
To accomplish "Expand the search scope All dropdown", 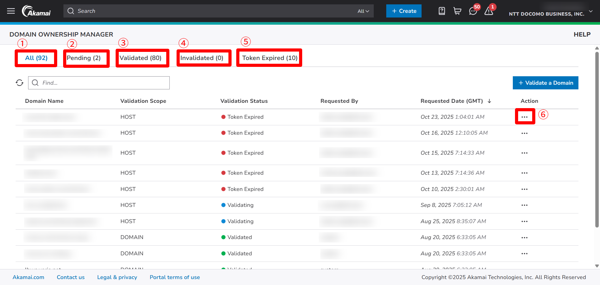I will (363, 11).
